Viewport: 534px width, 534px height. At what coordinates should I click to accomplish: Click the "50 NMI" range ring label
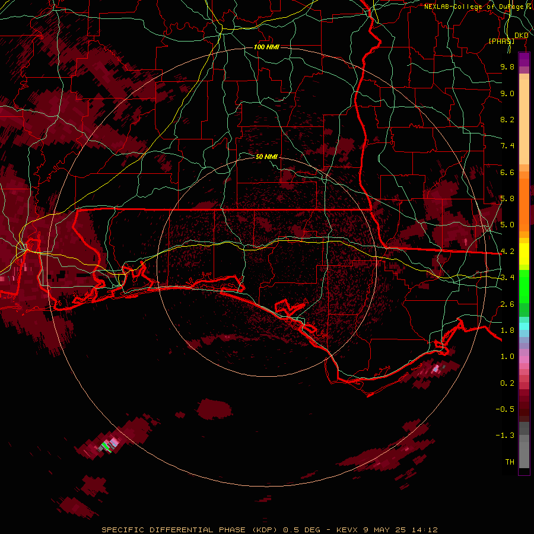[x=266, y=157]
